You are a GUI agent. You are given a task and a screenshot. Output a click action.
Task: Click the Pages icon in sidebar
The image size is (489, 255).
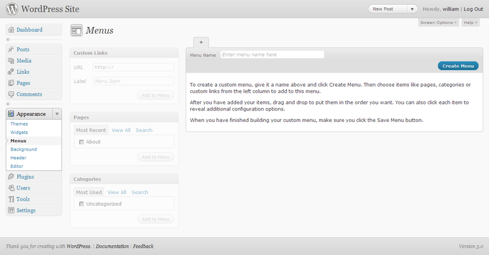pos(11,83)
